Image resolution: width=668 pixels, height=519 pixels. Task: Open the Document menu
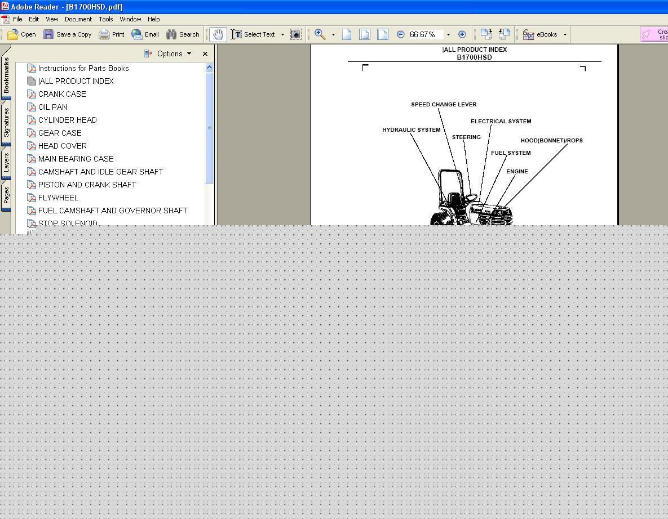[78, 19]
